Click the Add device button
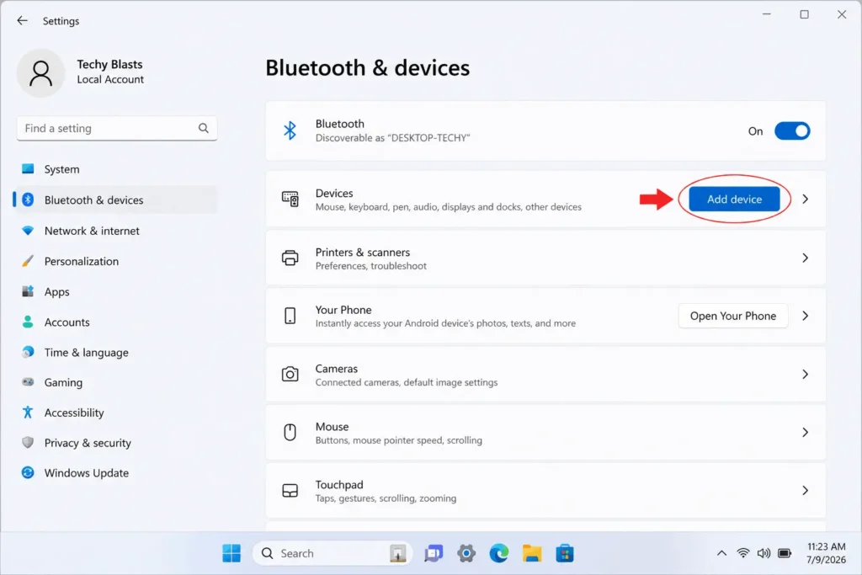862x575 pixels. coord(734,199)
